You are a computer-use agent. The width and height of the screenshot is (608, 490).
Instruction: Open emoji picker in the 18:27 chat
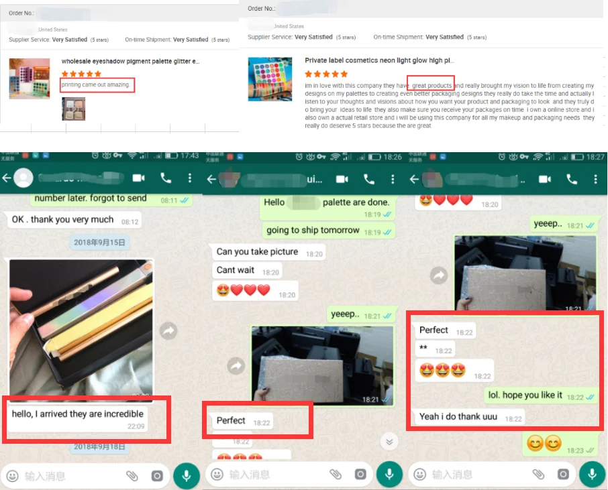[419, 474]
